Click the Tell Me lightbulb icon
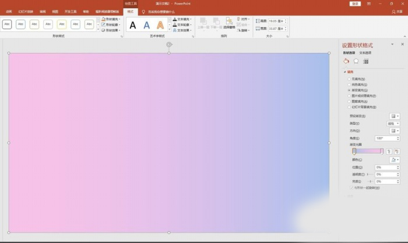Screen dimensions: 408x243 143,12
